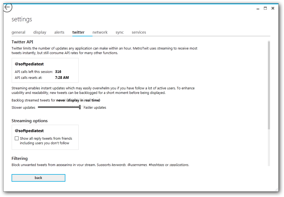Click the Filtering heading
The image size is (284, 197).
pyautogui.click(x=20, y=159)
